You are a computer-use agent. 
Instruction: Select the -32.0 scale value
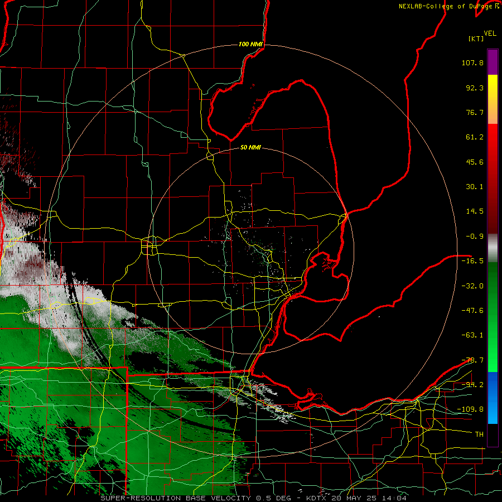tap(472, 286)
